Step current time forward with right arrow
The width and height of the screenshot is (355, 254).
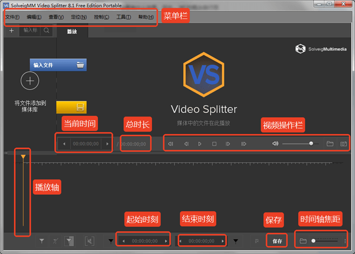pos(107,144)
